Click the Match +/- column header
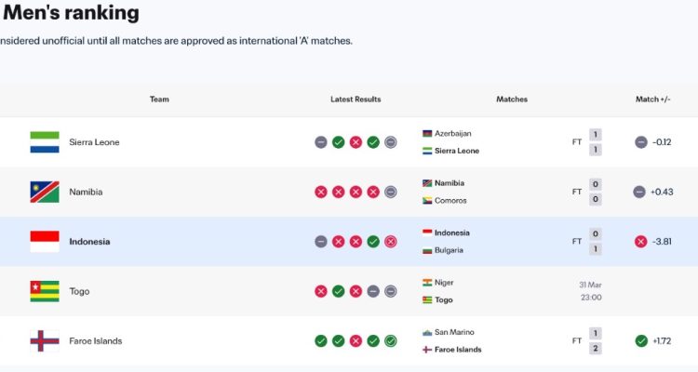Image resolution: width=698 pixels, height=372 pixels. tap(653, 100)
